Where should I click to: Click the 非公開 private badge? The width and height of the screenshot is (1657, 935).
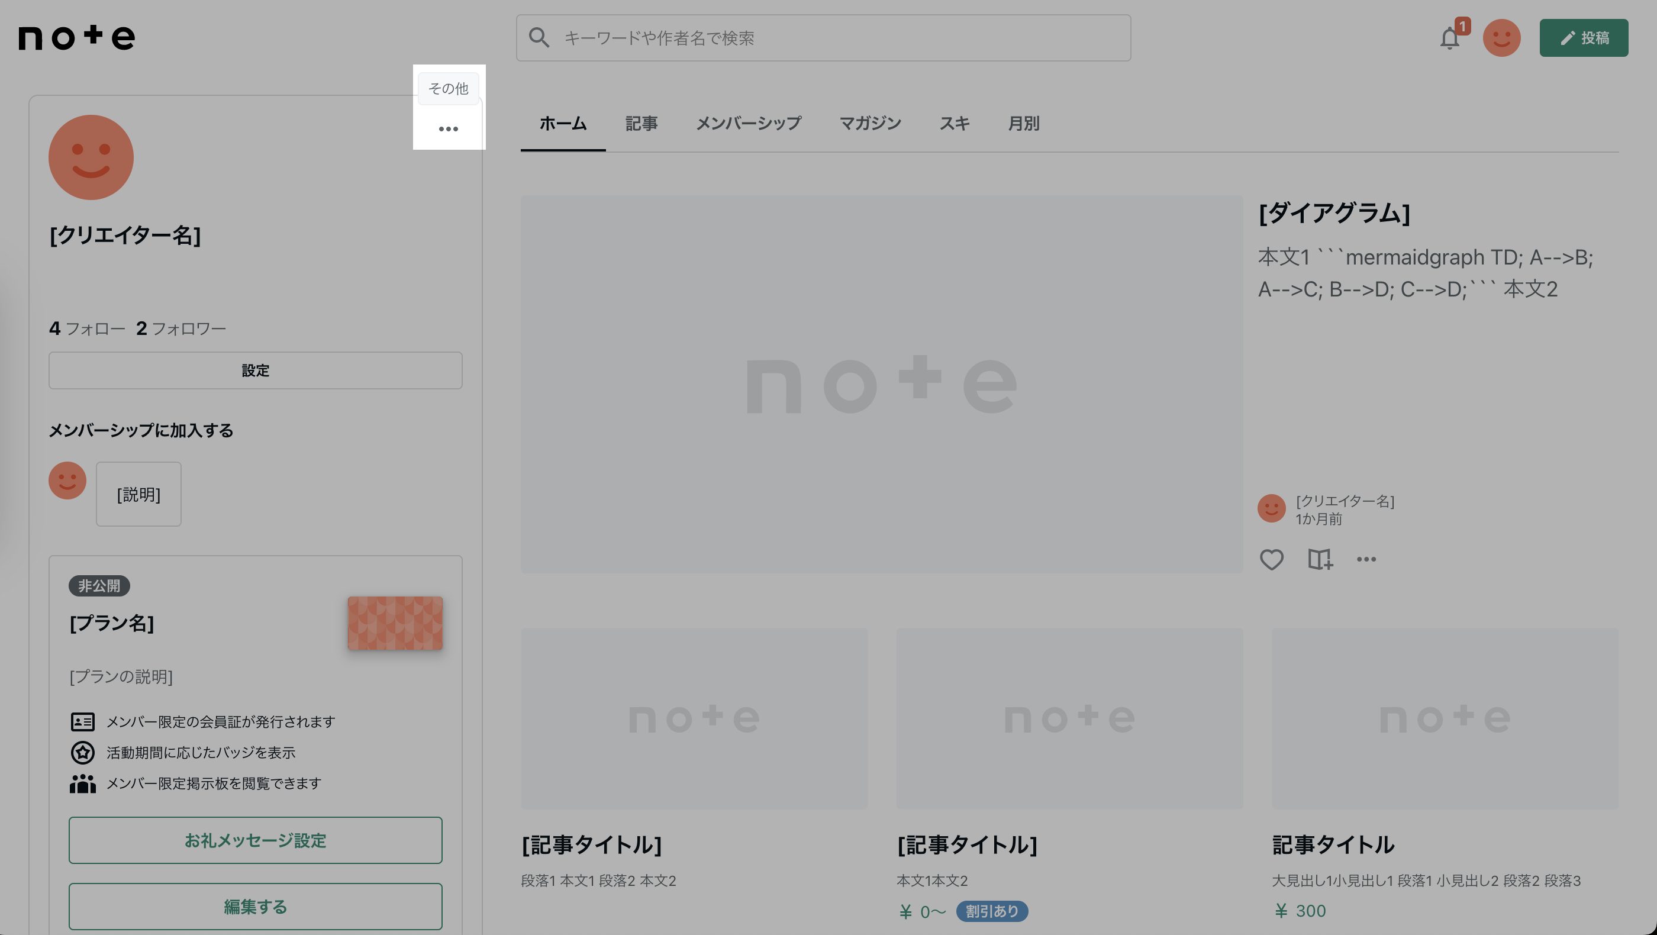(99, 586)
